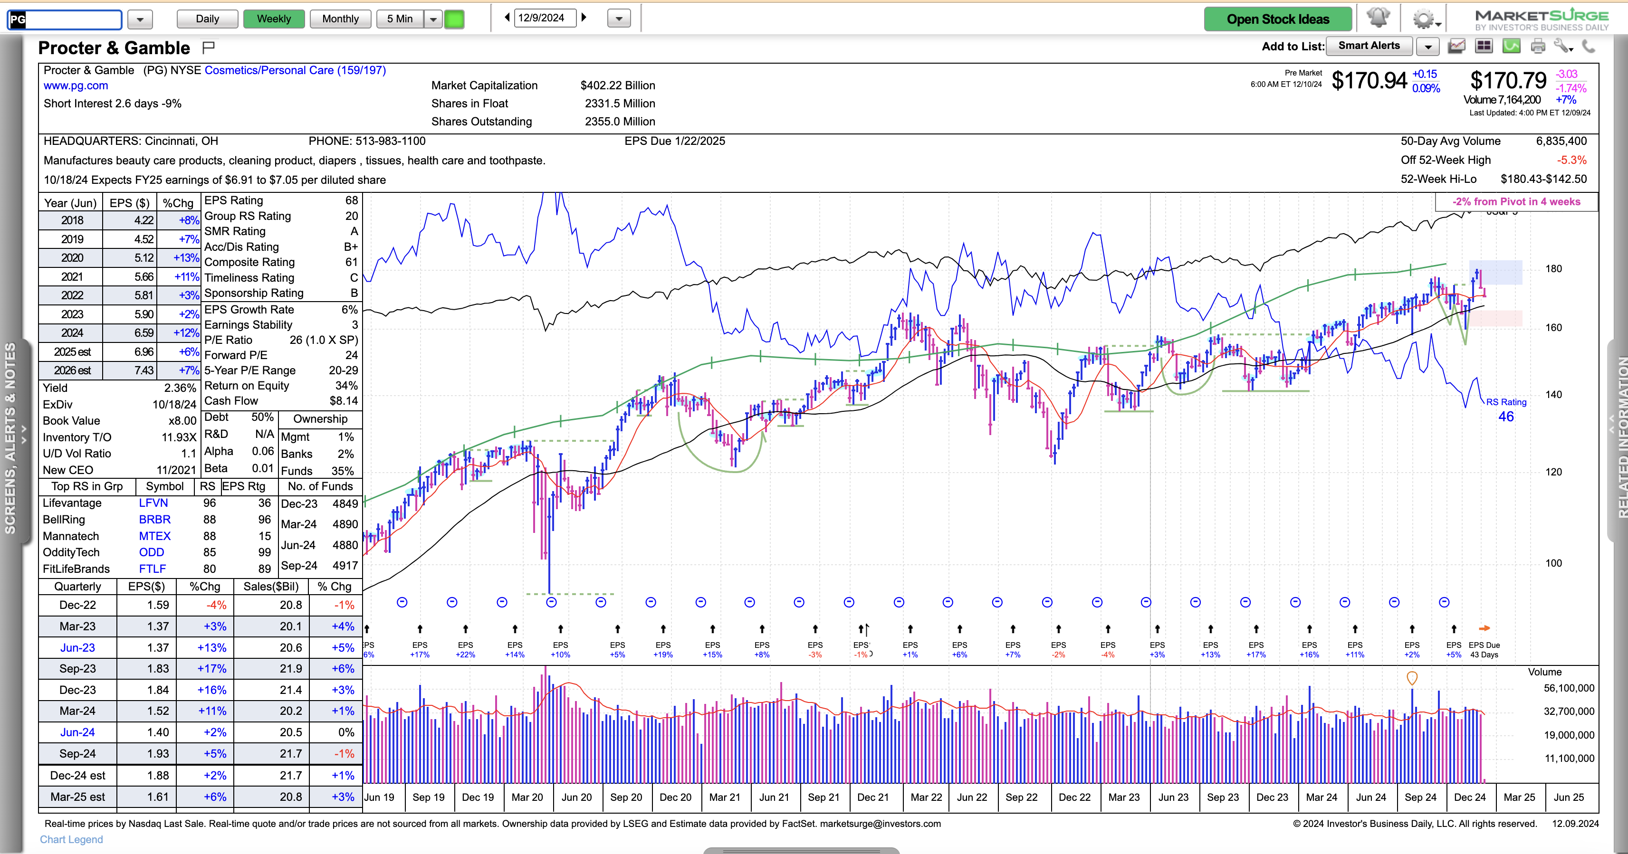Click the printer icon

1538,46
